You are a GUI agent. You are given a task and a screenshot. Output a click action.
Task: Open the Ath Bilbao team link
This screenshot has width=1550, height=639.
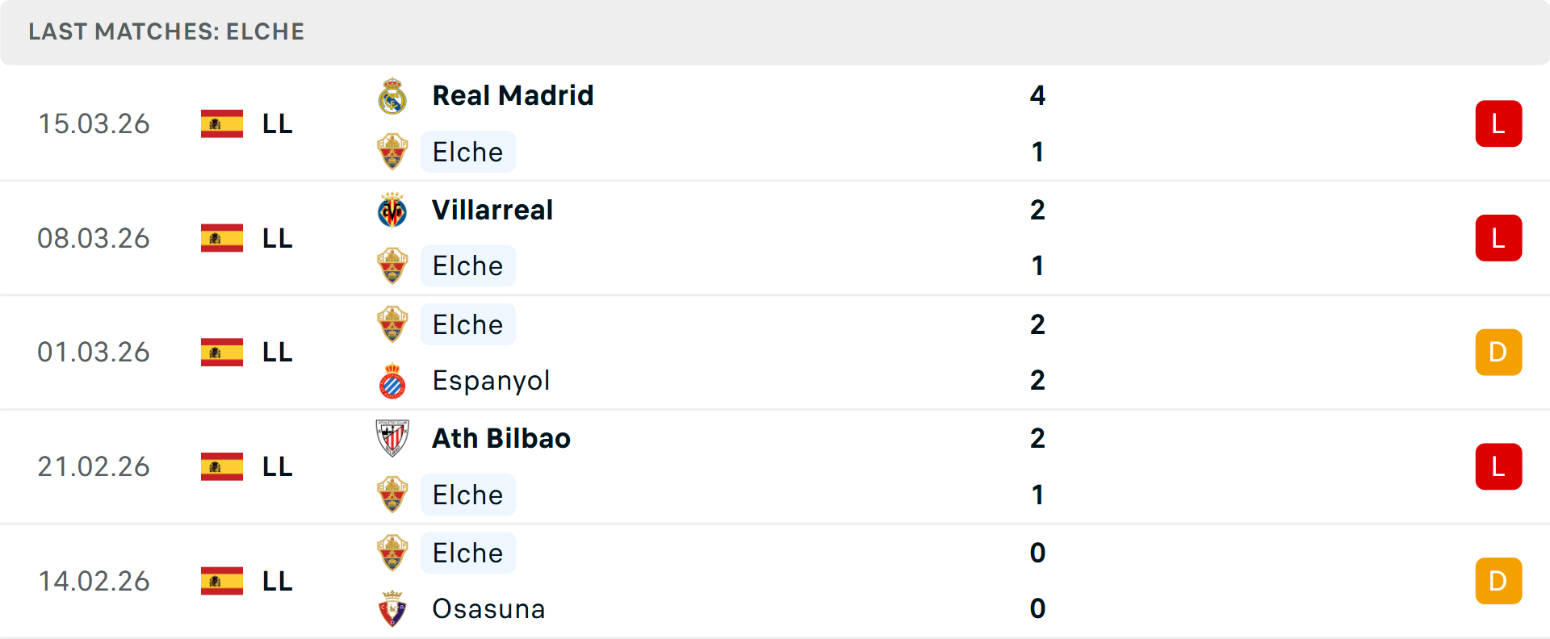click(x=501, y=438)
